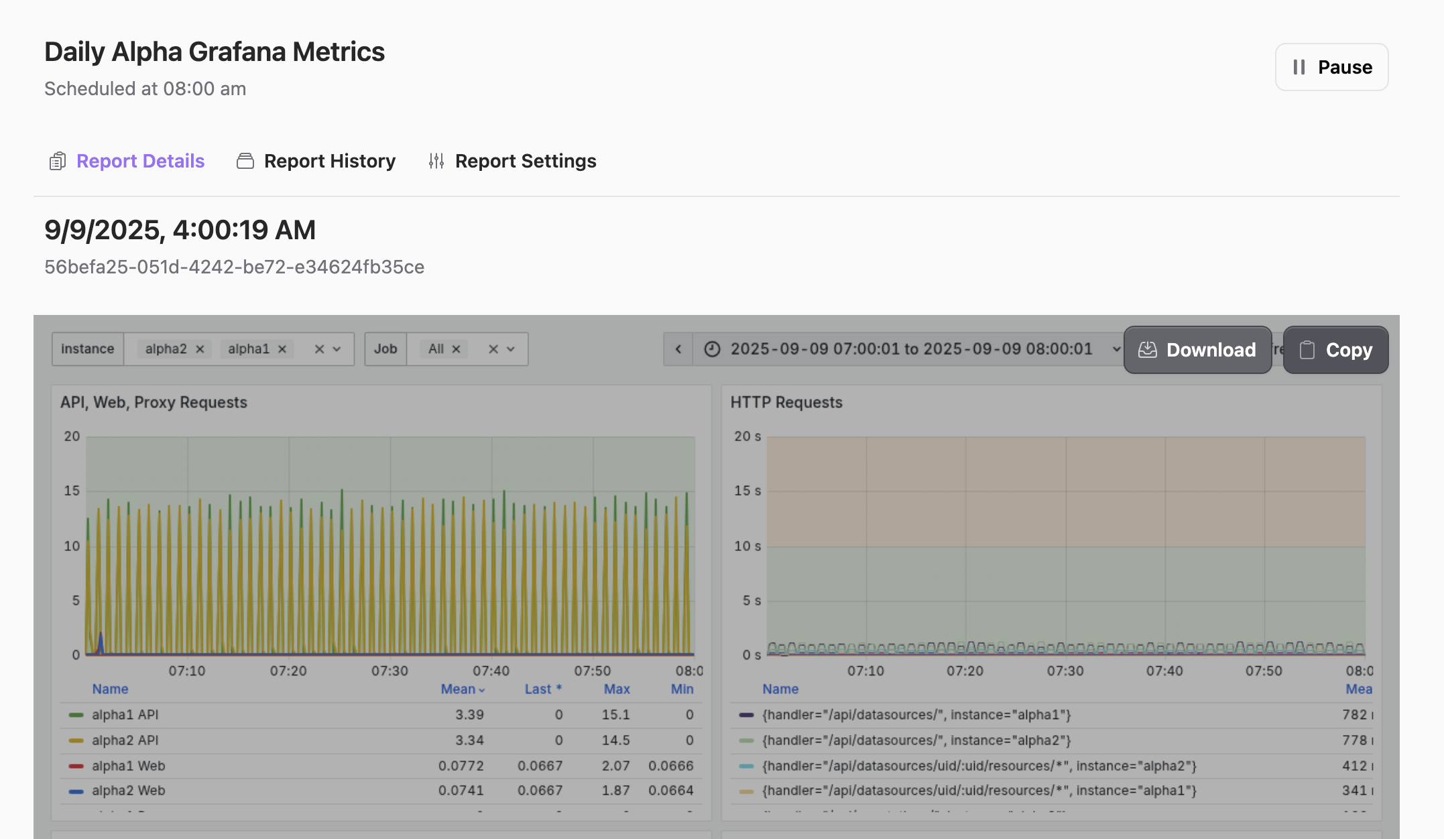Remove alpha2 from Instance filter
This screenshot has height=839, width=1444.
(x=200, y=349)
